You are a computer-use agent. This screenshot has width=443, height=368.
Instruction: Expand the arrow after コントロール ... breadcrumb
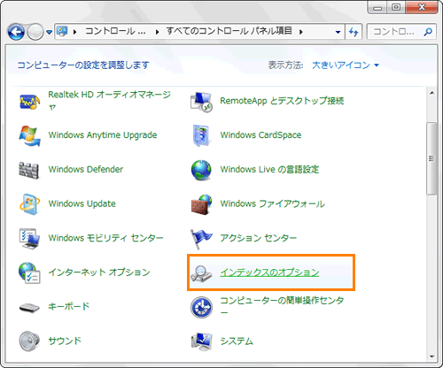[158, 32]
